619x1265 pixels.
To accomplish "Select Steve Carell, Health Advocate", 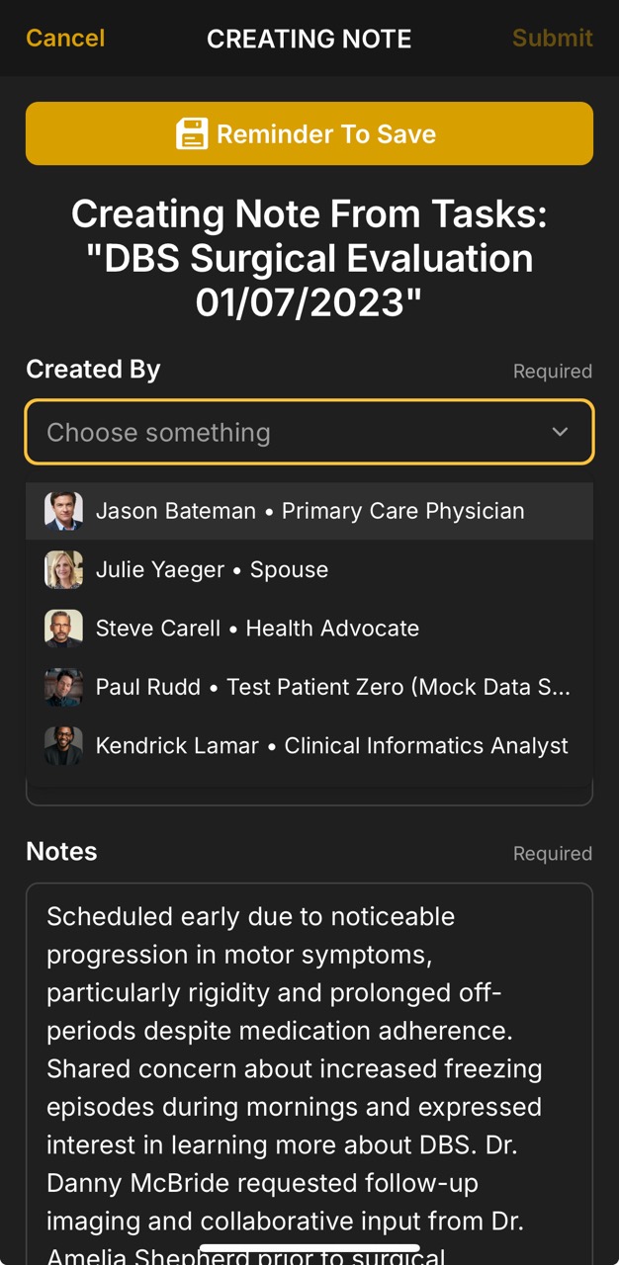I will 309,628.
